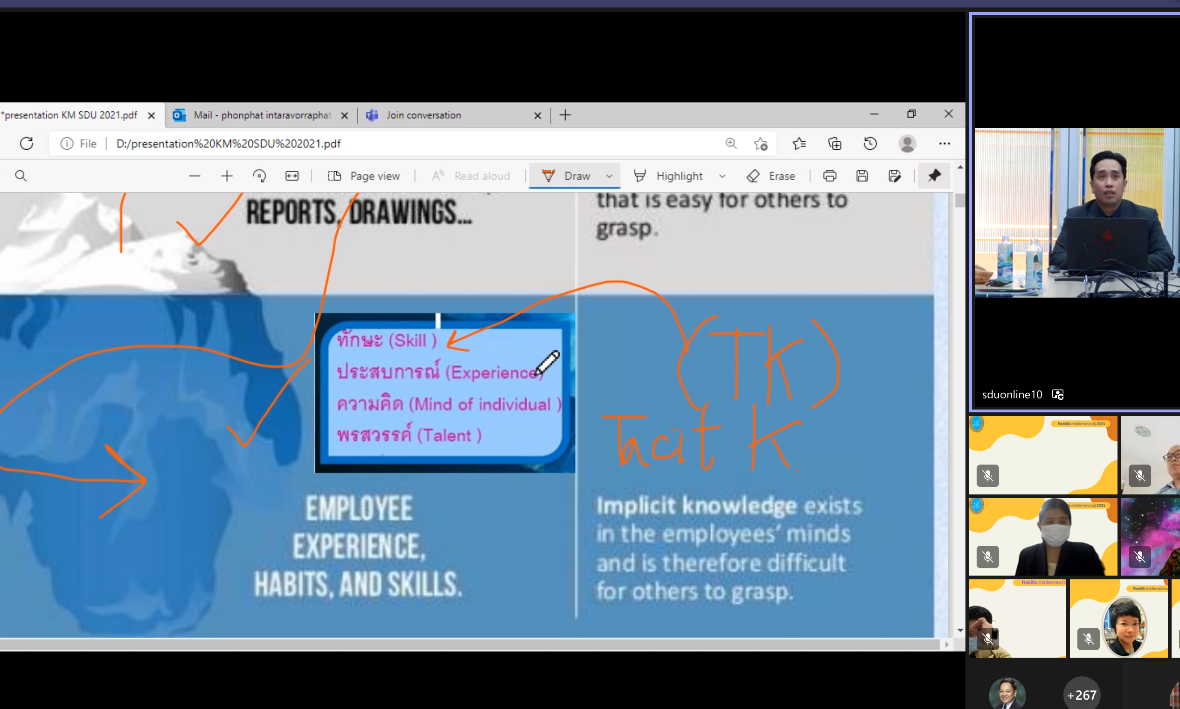
Task: Click the vertical scrollbar up arrow
Action: pos(960,167)
